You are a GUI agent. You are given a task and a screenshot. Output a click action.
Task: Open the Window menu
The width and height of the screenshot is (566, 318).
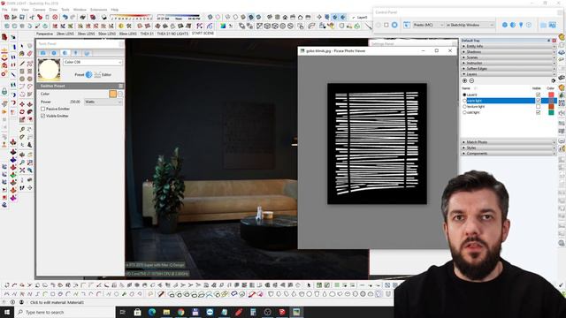(80, 10)
